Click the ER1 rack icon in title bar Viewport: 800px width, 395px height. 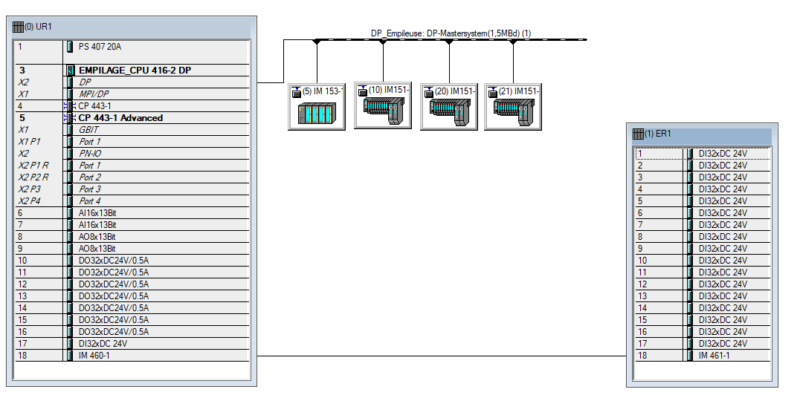pos(637,134)
